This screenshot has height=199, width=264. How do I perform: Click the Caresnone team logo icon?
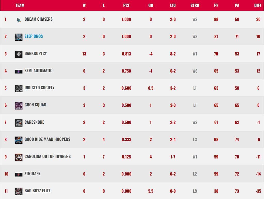[x=19, y=123]
